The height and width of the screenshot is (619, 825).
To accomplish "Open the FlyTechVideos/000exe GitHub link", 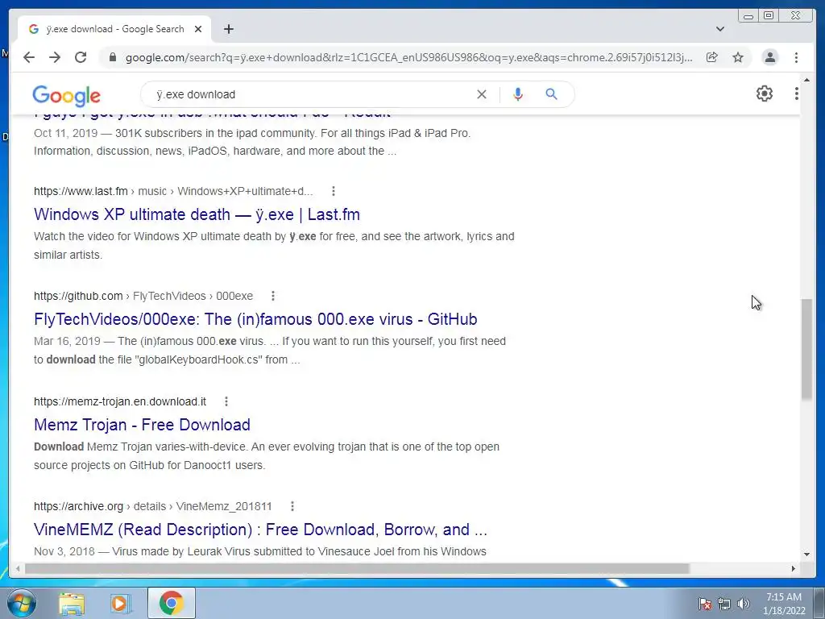I will coord(255,319).
